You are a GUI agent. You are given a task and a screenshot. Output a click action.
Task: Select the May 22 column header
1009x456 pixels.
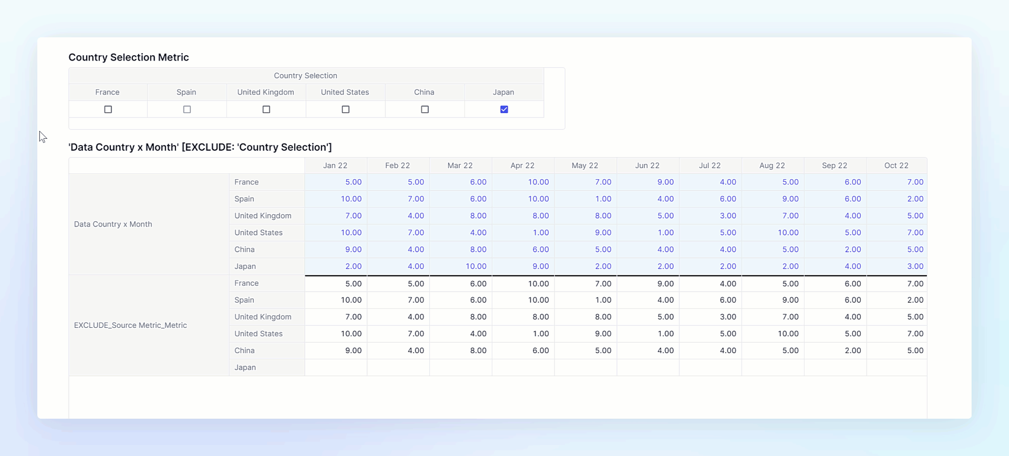pyautogui.click(x=585, y=165)
